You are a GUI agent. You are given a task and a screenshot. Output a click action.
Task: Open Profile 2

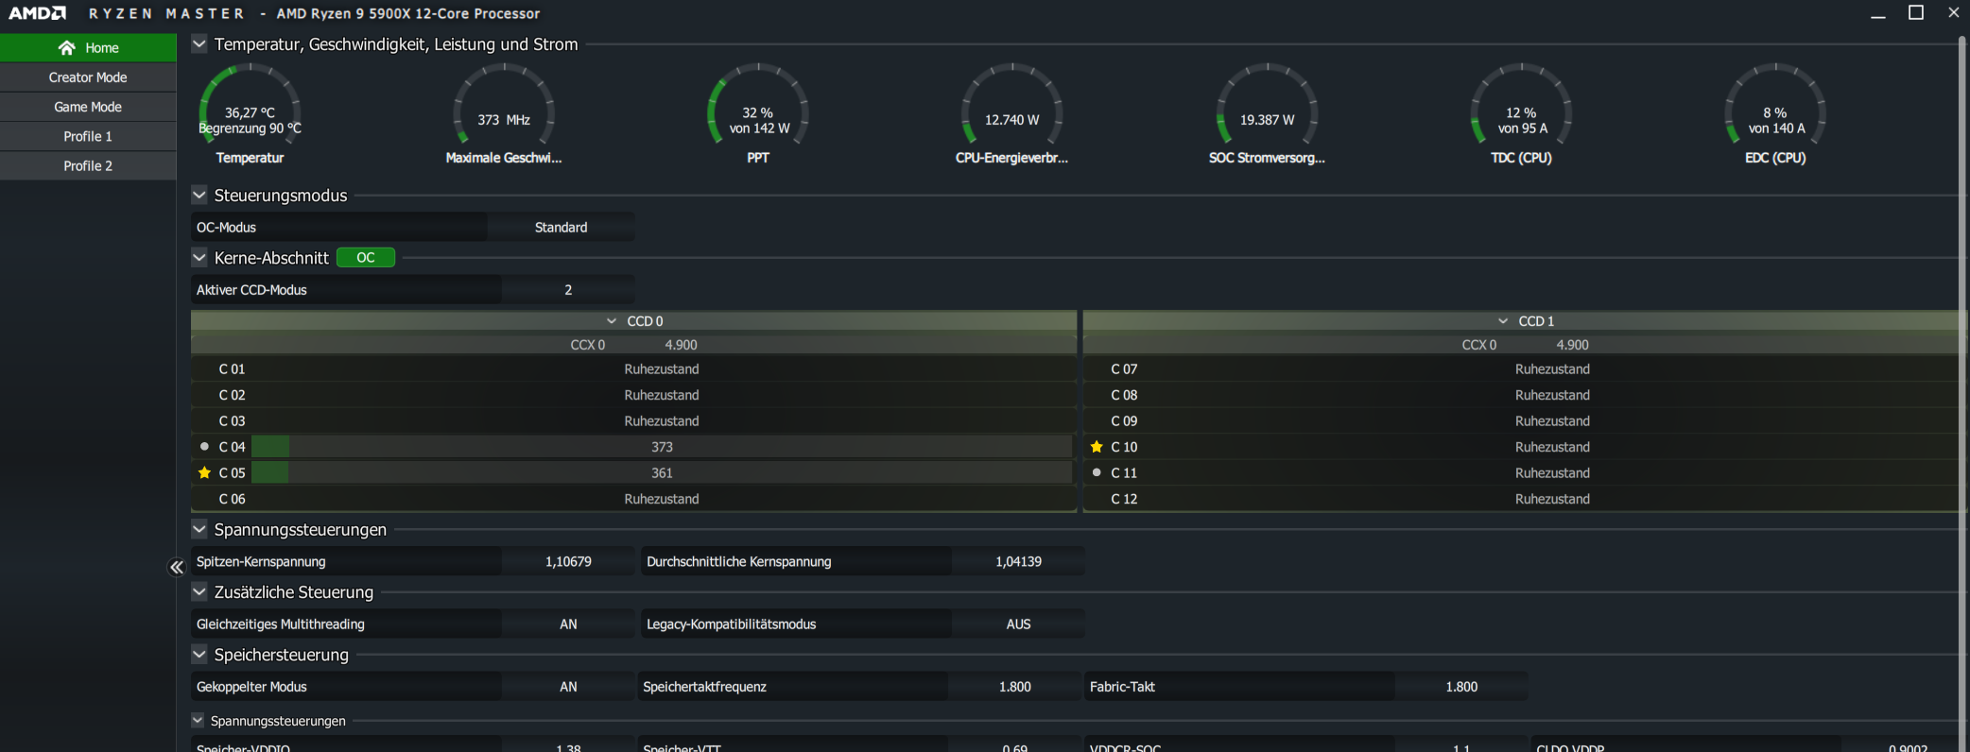(x=88, y=165)
